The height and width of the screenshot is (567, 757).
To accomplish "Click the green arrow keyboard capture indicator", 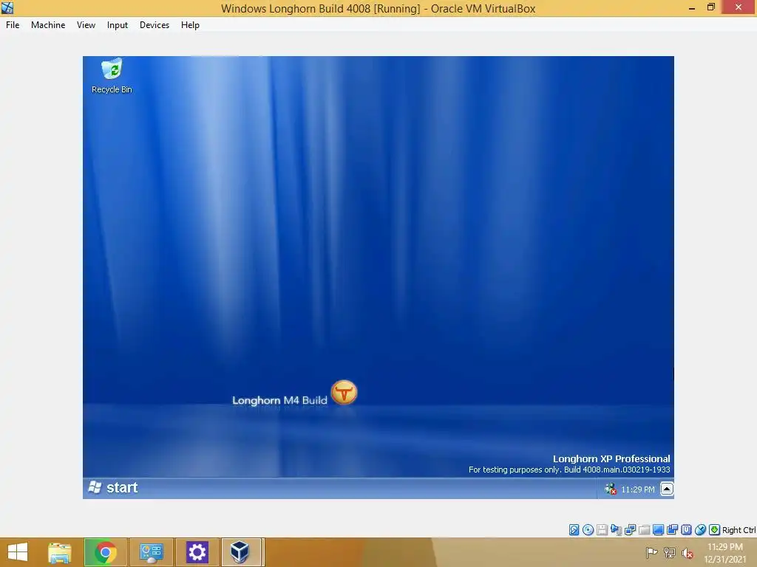I will pos(714,530).
